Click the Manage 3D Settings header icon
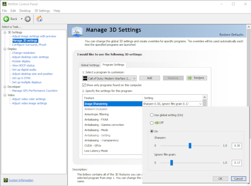The image size is (251, 186). pos(77,31)
